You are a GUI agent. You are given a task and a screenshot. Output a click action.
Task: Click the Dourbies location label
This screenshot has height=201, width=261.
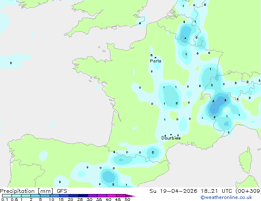click(171, 138)
